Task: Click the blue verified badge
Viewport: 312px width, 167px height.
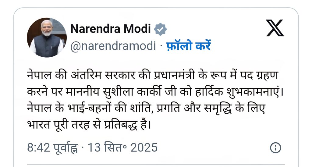Action: coord(160,29)
